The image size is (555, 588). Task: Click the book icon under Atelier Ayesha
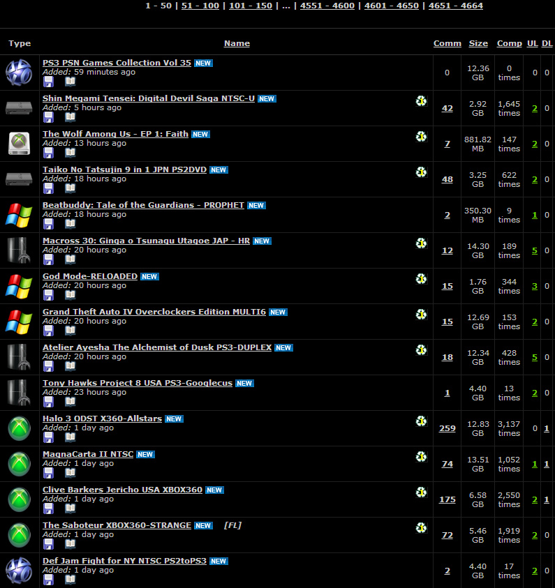[x=71, y=366]
